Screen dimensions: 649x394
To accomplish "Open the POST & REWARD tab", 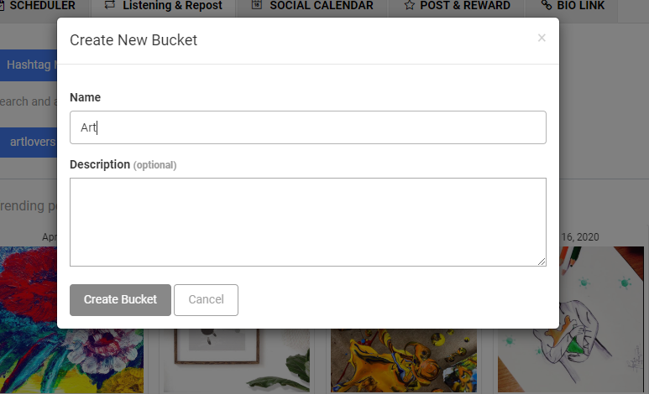I will point(457,6).
